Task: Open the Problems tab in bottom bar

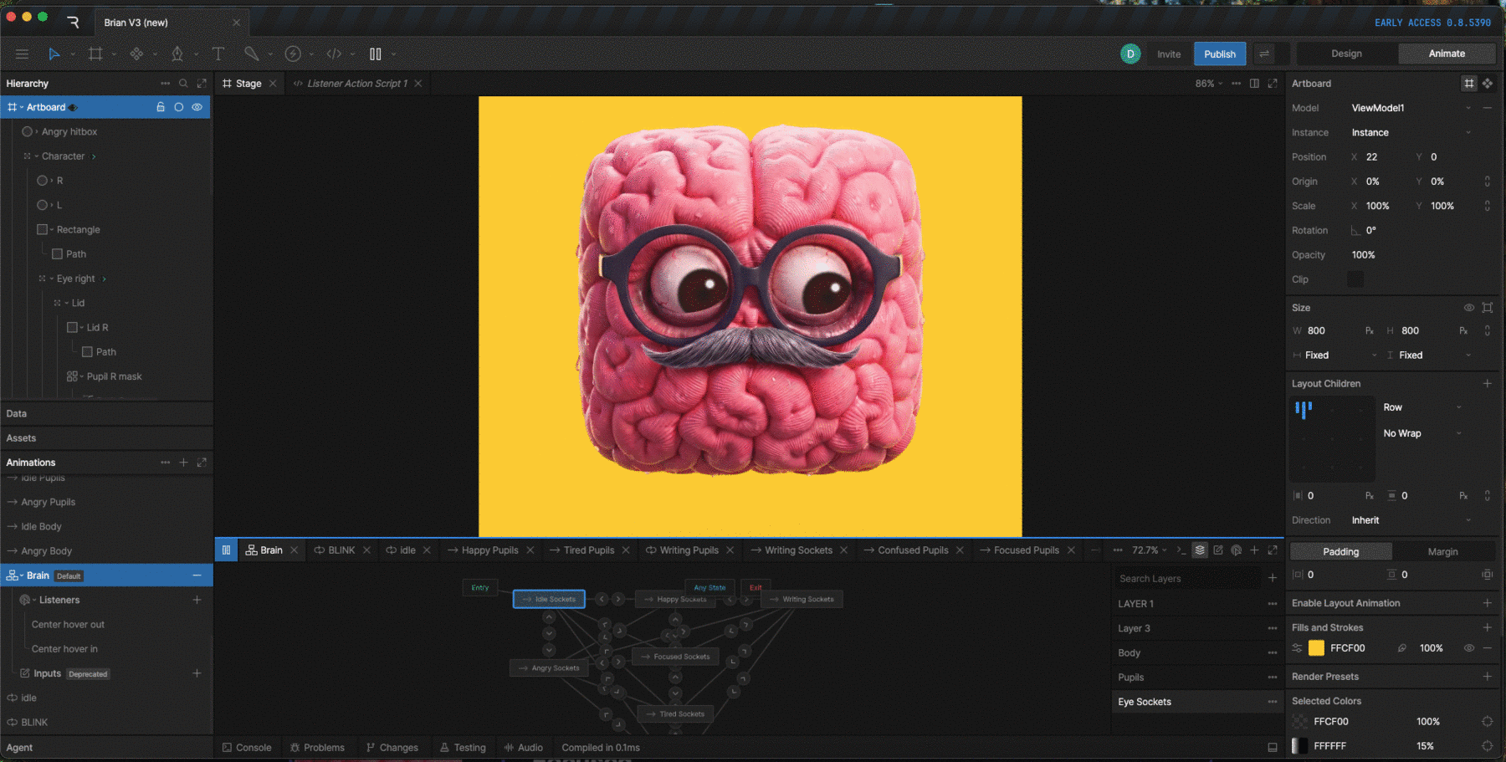Action: pos(317,748)
